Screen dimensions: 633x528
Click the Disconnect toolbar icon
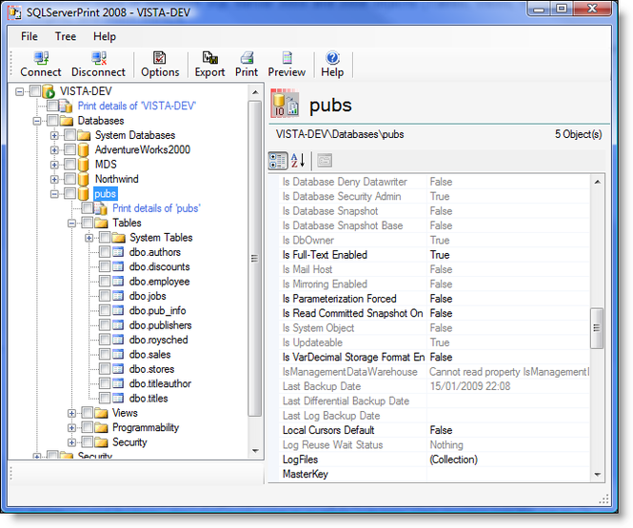(98, 58)
